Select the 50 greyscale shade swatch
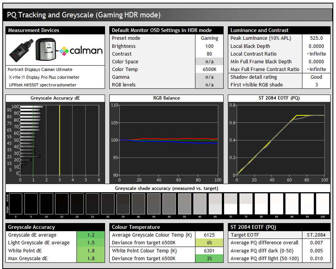The image size is (336, 269). click(x=170, y=204)
